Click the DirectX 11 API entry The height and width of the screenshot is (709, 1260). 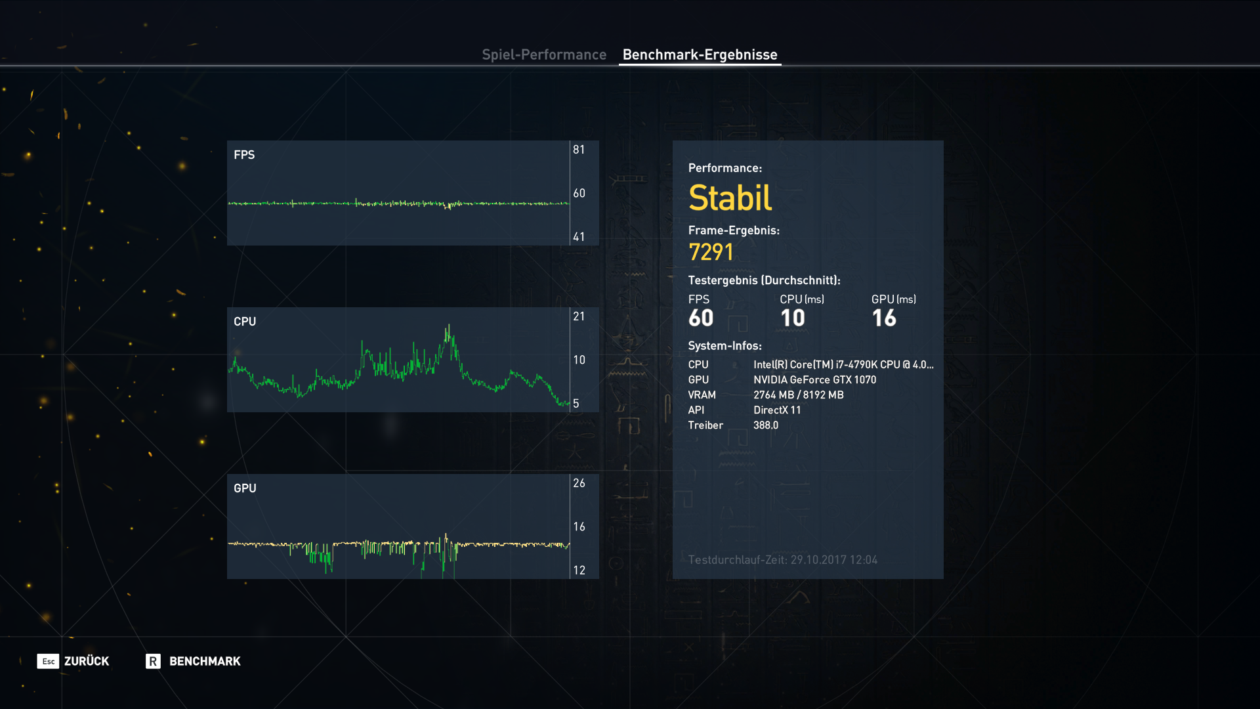point(777,410)
